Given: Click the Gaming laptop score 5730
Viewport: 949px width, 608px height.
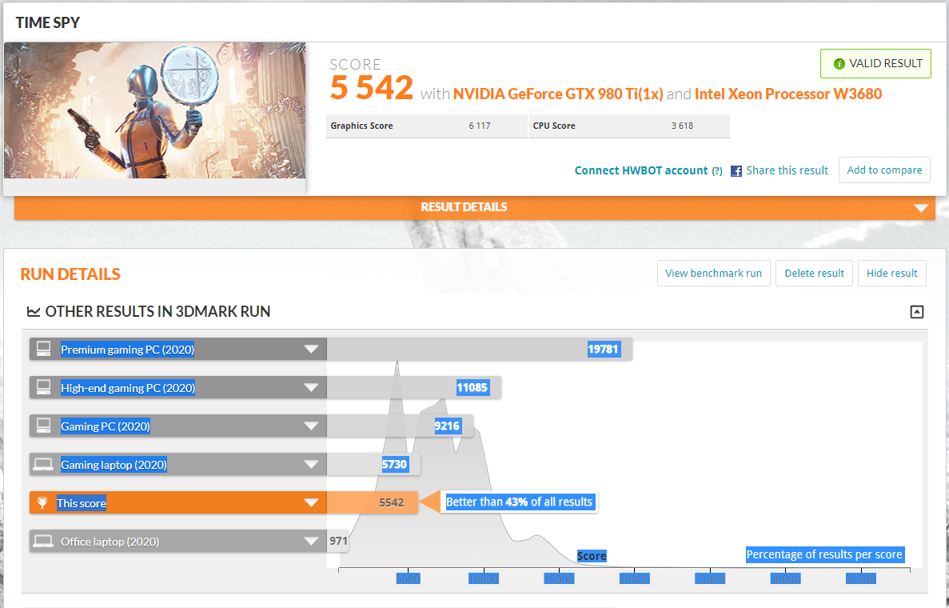Looking at the screenshot, I should [395, 465].
